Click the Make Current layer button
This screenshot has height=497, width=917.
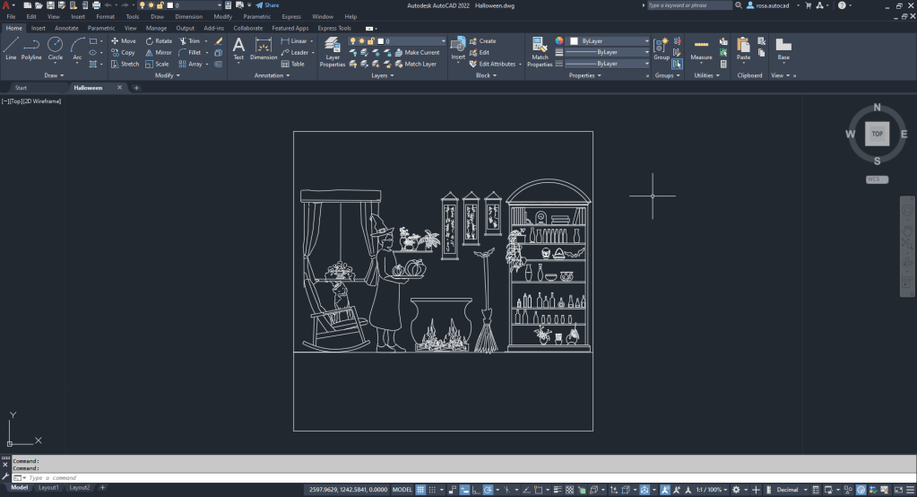(418, 53)
